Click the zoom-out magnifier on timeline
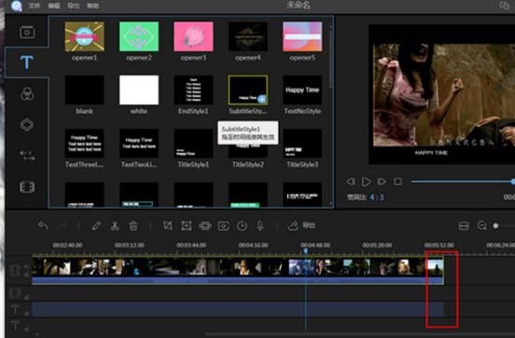Viewport: 515px width, 338px height. tap(481, 225)
